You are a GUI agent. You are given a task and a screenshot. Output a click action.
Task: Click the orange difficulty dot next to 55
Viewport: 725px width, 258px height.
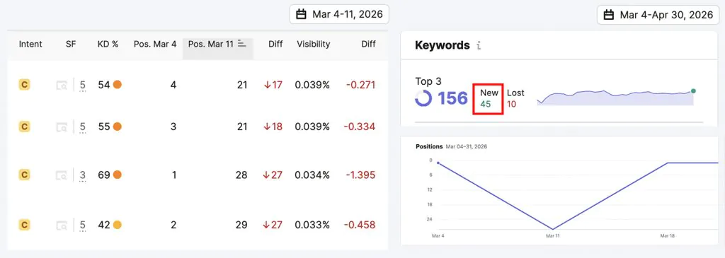118,127
